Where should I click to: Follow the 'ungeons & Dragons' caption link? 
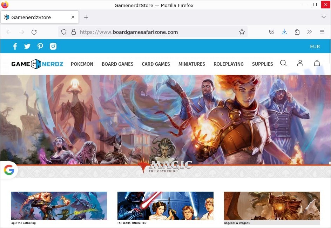pyautogui.click(x=237, y=223)
